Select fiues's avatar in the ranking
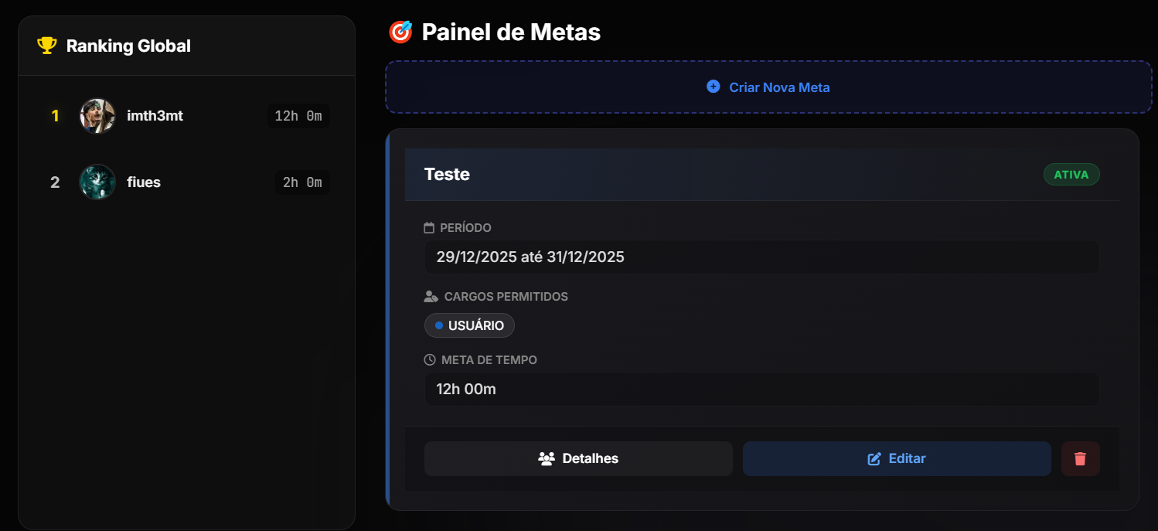 point(97,182)
